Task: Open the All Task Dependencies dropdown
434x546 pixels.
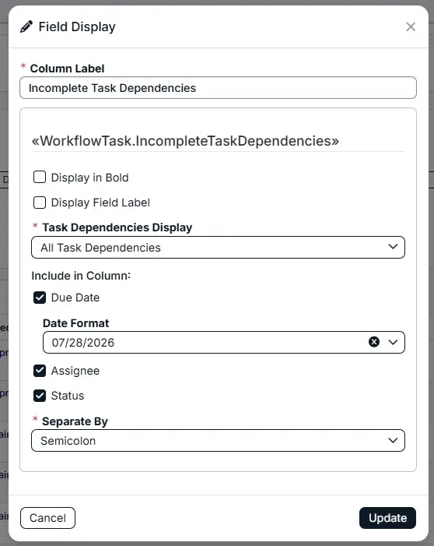Action: tap(218, 247)
